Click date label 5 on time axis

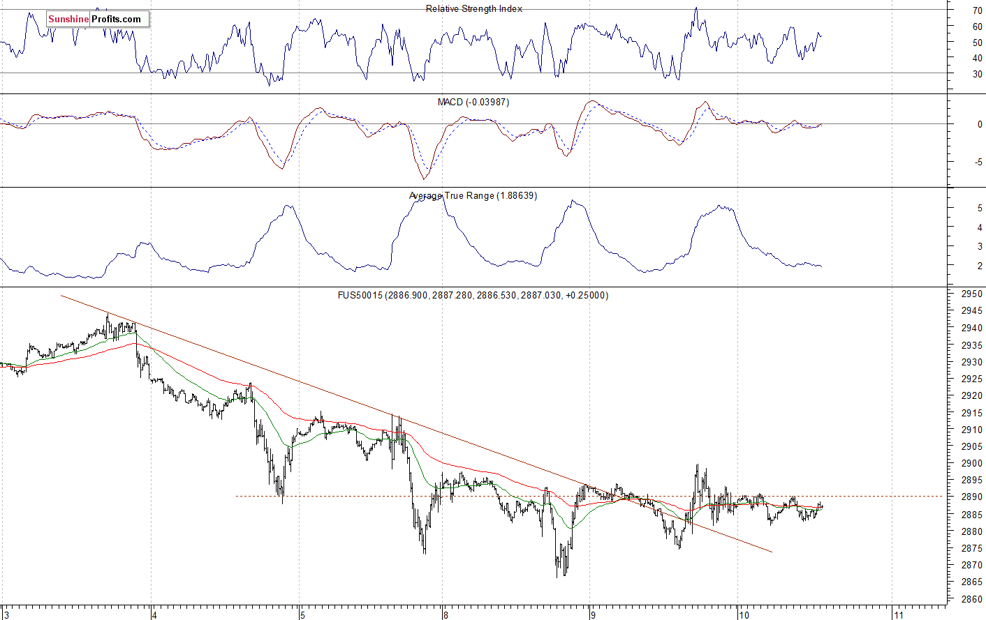(x=302, y=615)
